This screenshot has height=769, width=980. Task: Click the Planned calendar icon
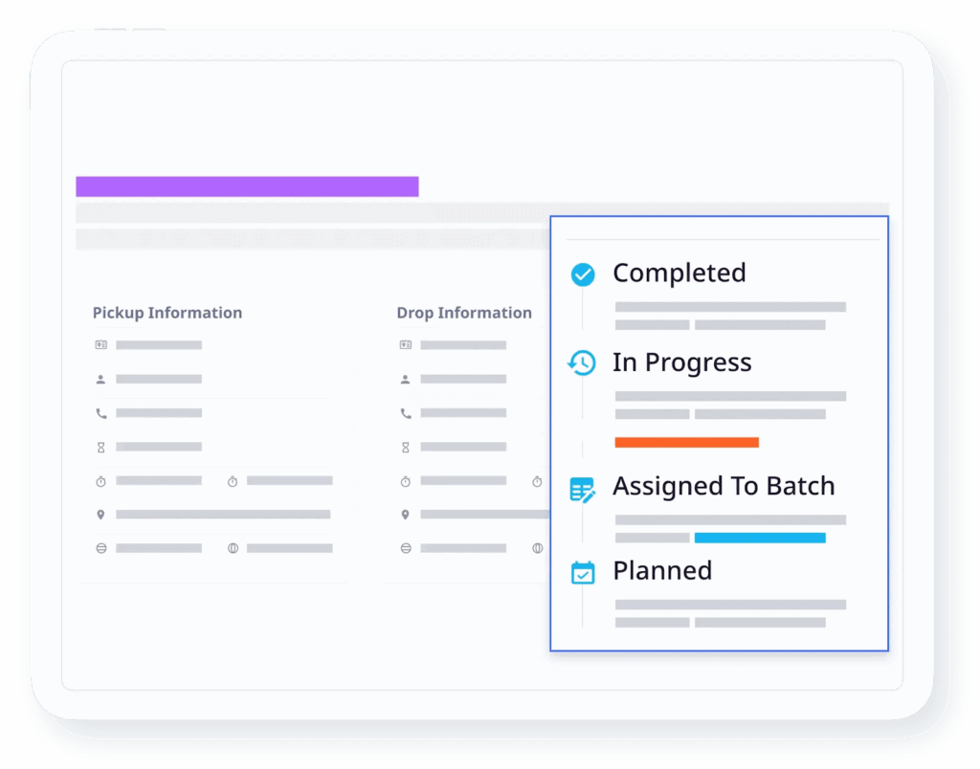pos(582,572)
